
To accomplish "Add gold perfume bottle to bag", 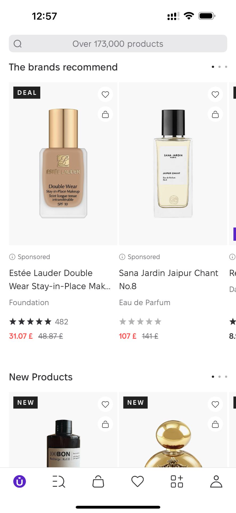I will click(x=215, y=424).
